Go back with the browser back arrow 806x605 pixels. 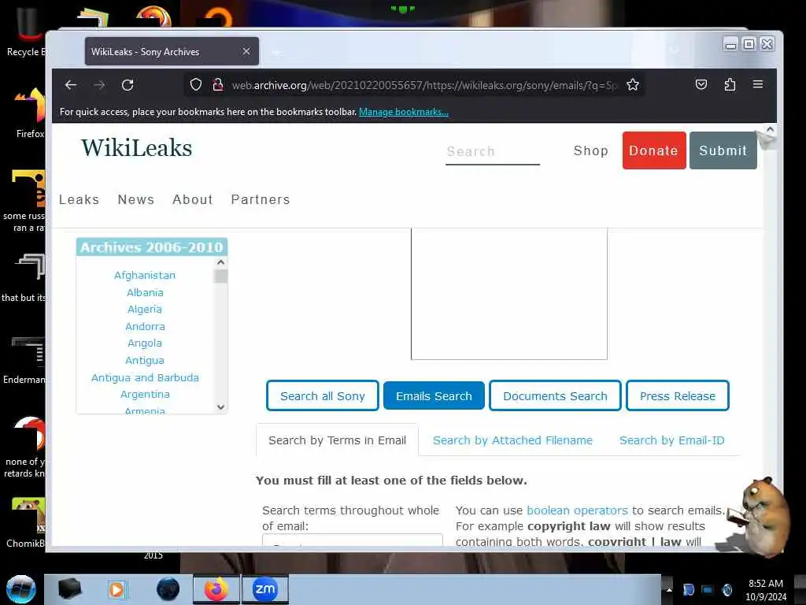[71, 85]
